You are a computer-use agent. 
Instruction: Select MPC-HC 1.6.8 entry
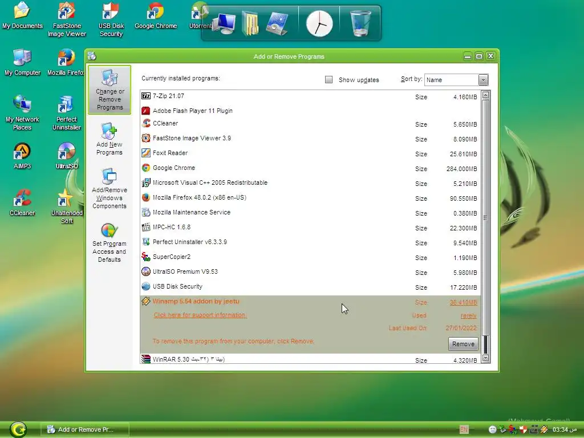click(310, 228)
